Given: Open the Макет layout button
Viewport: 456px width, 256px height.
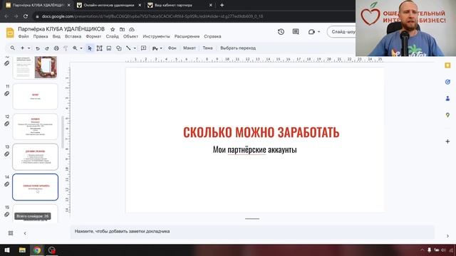Looking at the screenshot, I should (x=190, y=48).
